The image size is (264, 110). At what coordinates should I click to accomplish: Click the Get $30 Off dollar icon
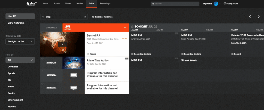point(225,4)
